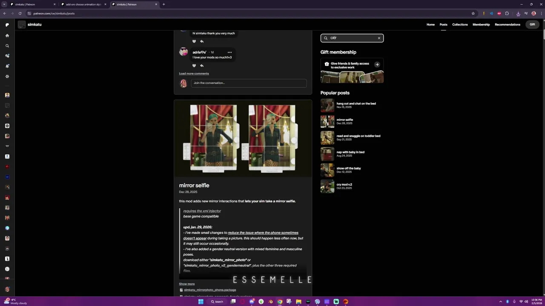This screenshot has height=306, width=545.
Task: Reload the page
Action: (x=20, y=13)
